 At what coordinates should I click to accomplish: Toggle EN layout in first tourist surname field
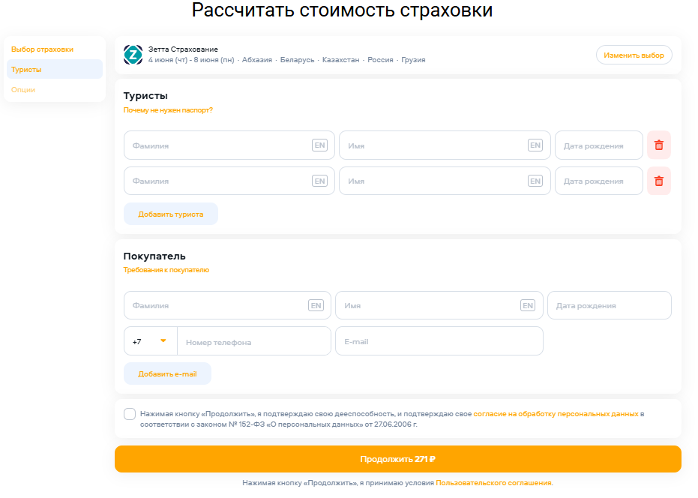click(319, 145)
